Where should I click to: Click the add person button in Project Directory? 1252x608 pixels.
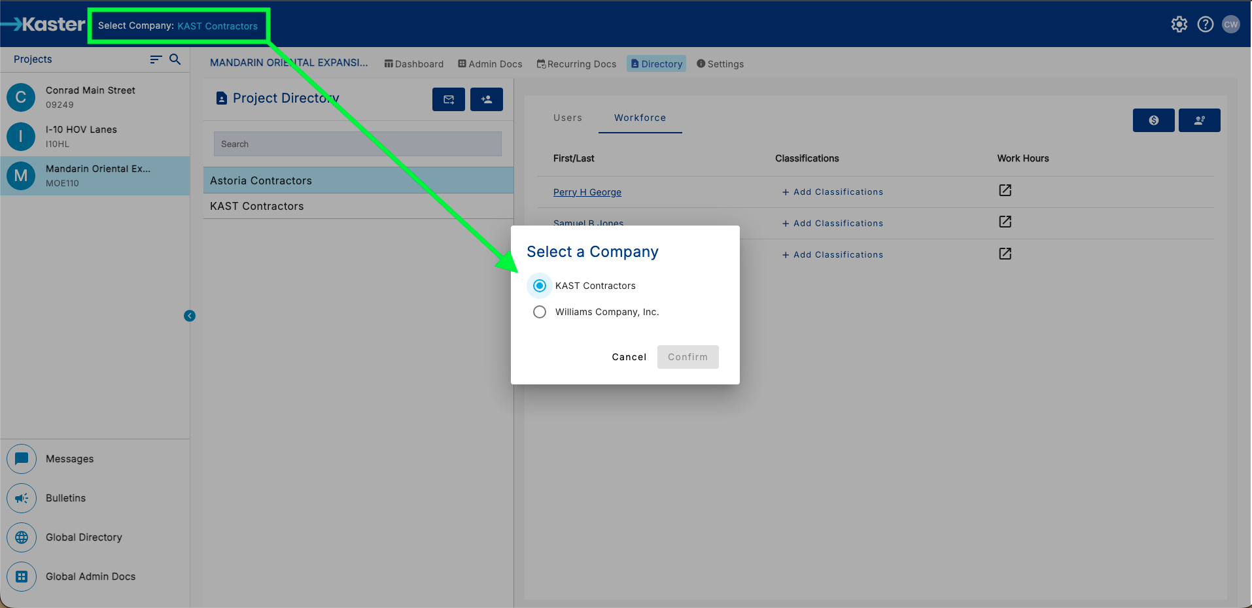click(x=486, y=99)
